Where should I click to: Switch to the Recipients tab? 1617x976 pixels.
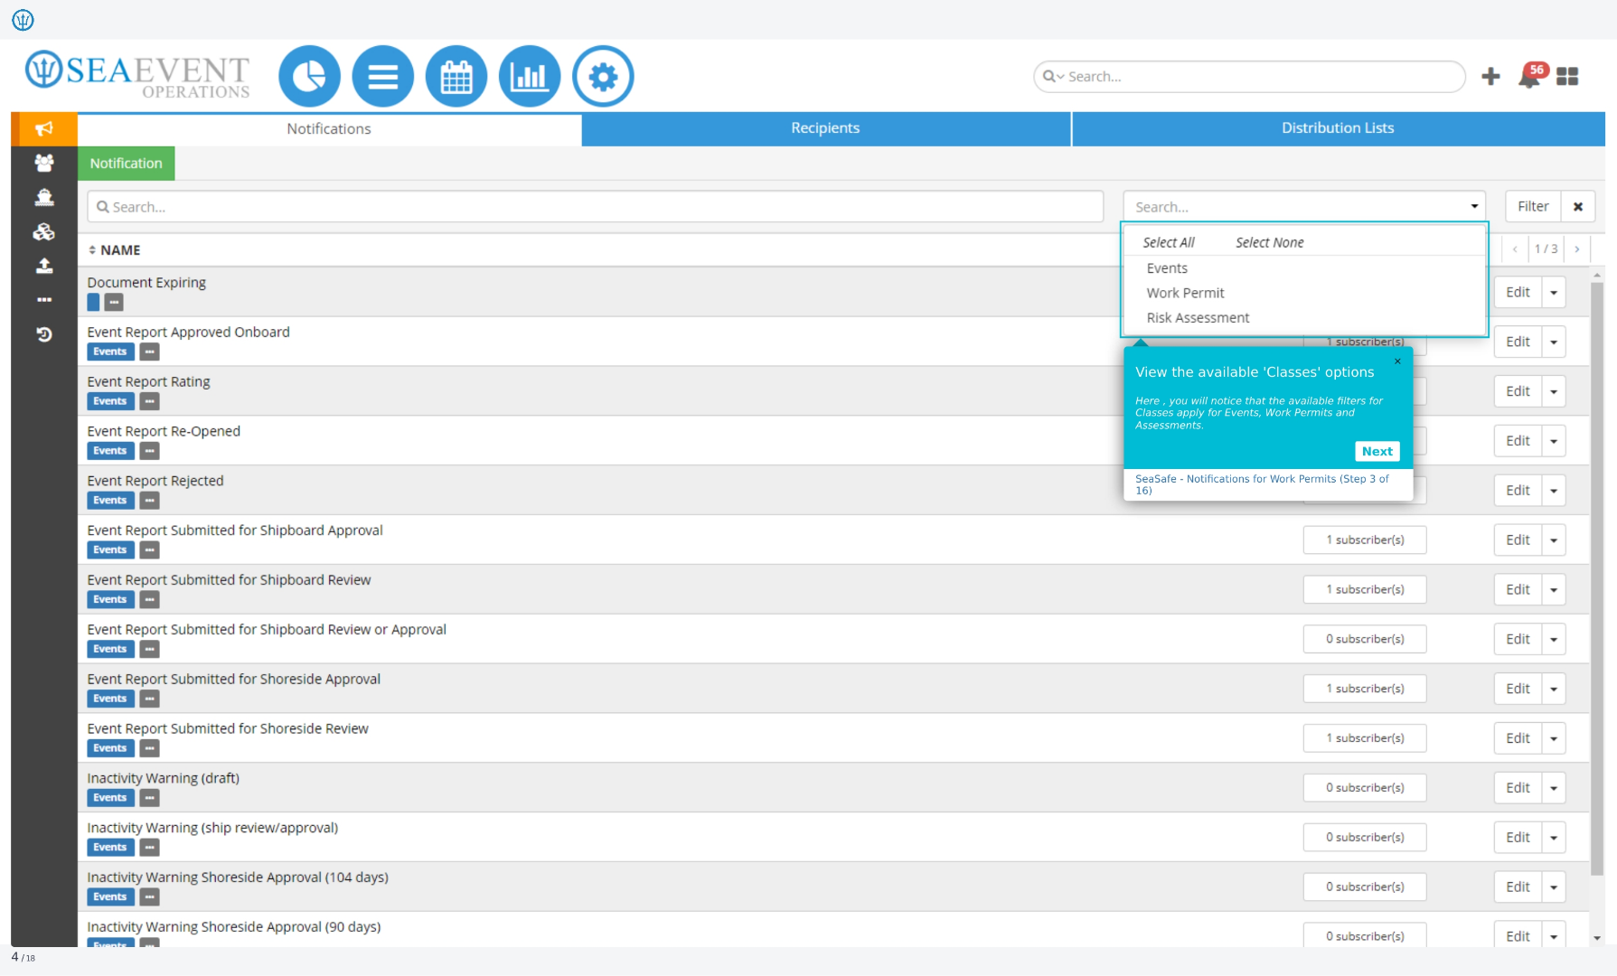click(825, 128)
